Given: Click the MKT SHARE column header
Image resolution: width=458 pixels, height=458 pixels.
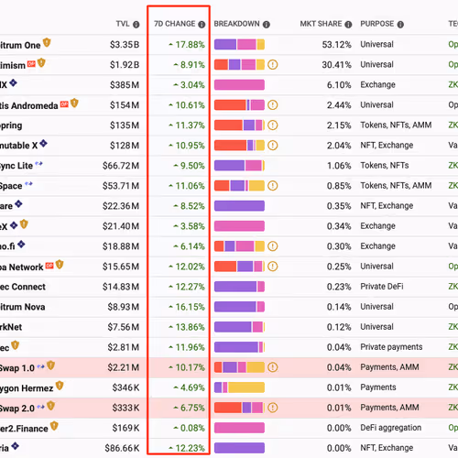Looking at the screenshot, I should pyautogui.click(x=321, y=24).
